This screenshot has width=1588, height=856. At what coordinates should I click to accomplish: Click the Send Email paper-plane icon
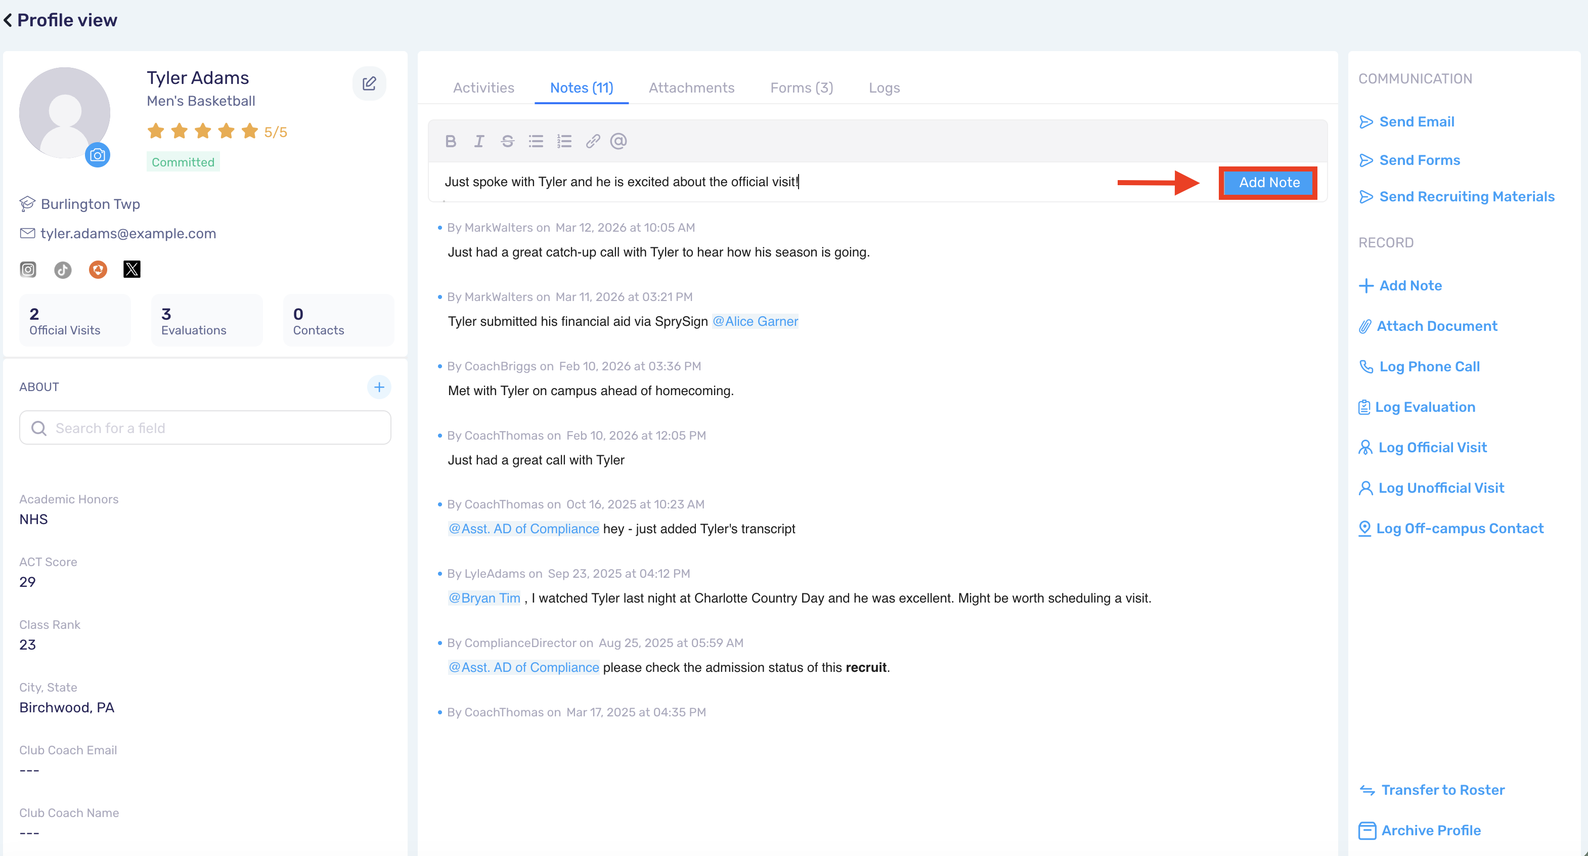(1366, 121)
